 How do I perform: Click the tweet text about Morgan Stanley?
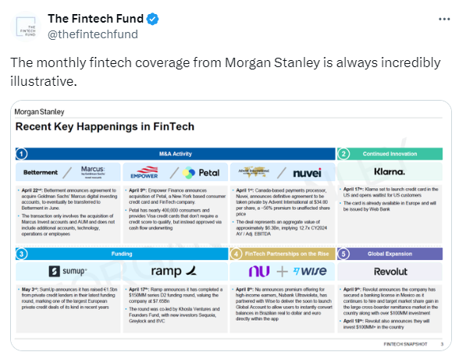coord(226,72)
